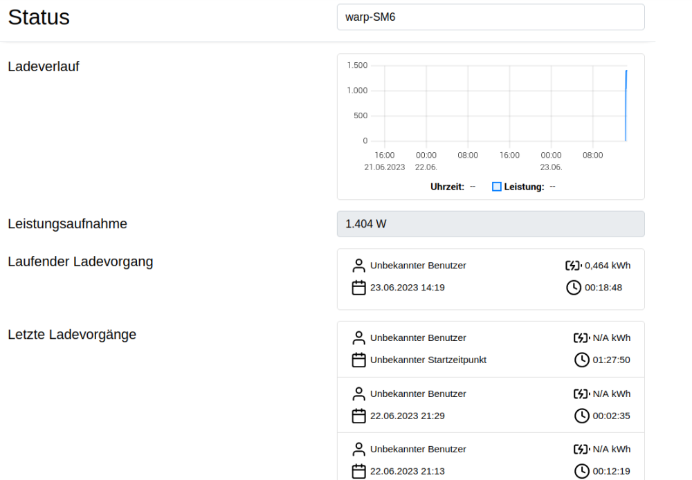Viewport: 692px width, 480px height.
Task: Click the clock icon next to 00:18:48
Action: coord(574,288)
